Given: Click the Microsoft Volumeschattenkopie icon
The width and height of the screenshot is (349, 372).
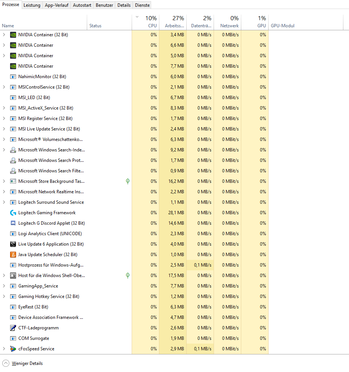Looking at the screenshot, I should [13, 139].
